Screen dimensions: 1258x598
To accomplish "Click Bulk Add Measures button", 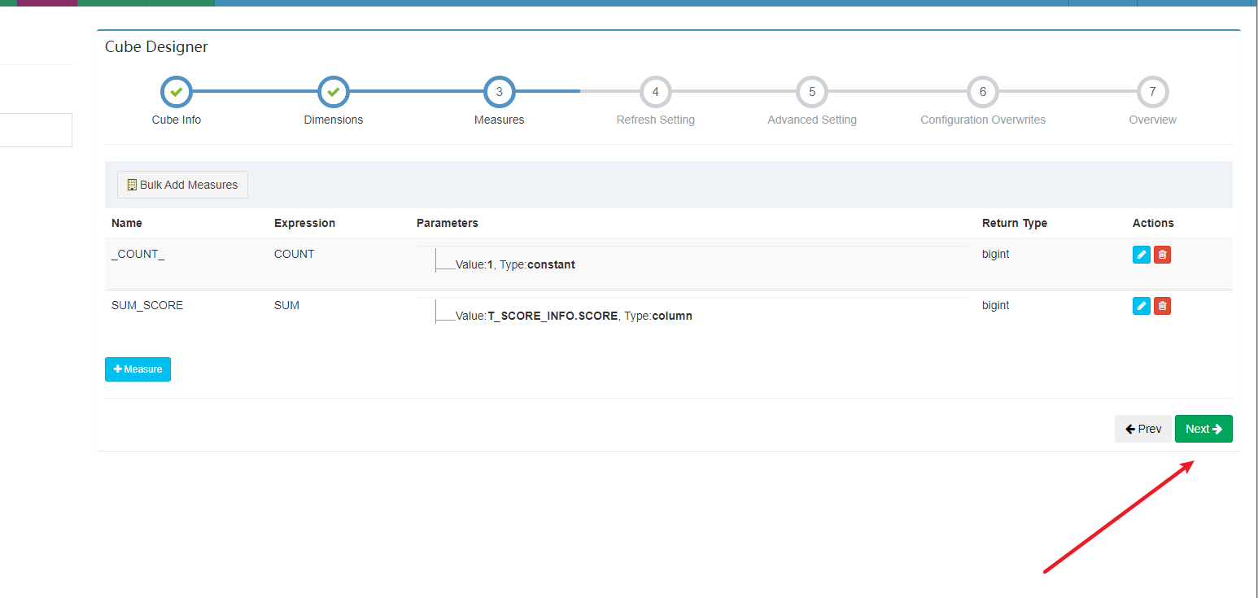I will click(x=182, y=185).
